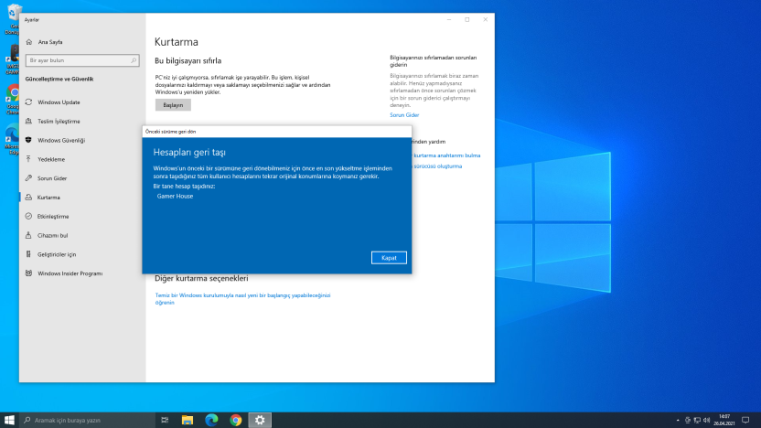Click the sürücüsü oluşturma link

pyautogui.click(x=437, y=166)
